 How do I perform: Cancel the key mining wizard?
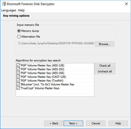[96, 123]
